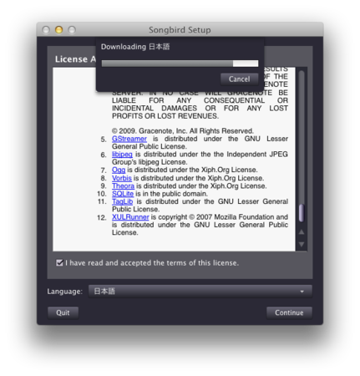Quit the Songbird setup
The width and height of the screenshot is (360, 376).
pos(63,312)
